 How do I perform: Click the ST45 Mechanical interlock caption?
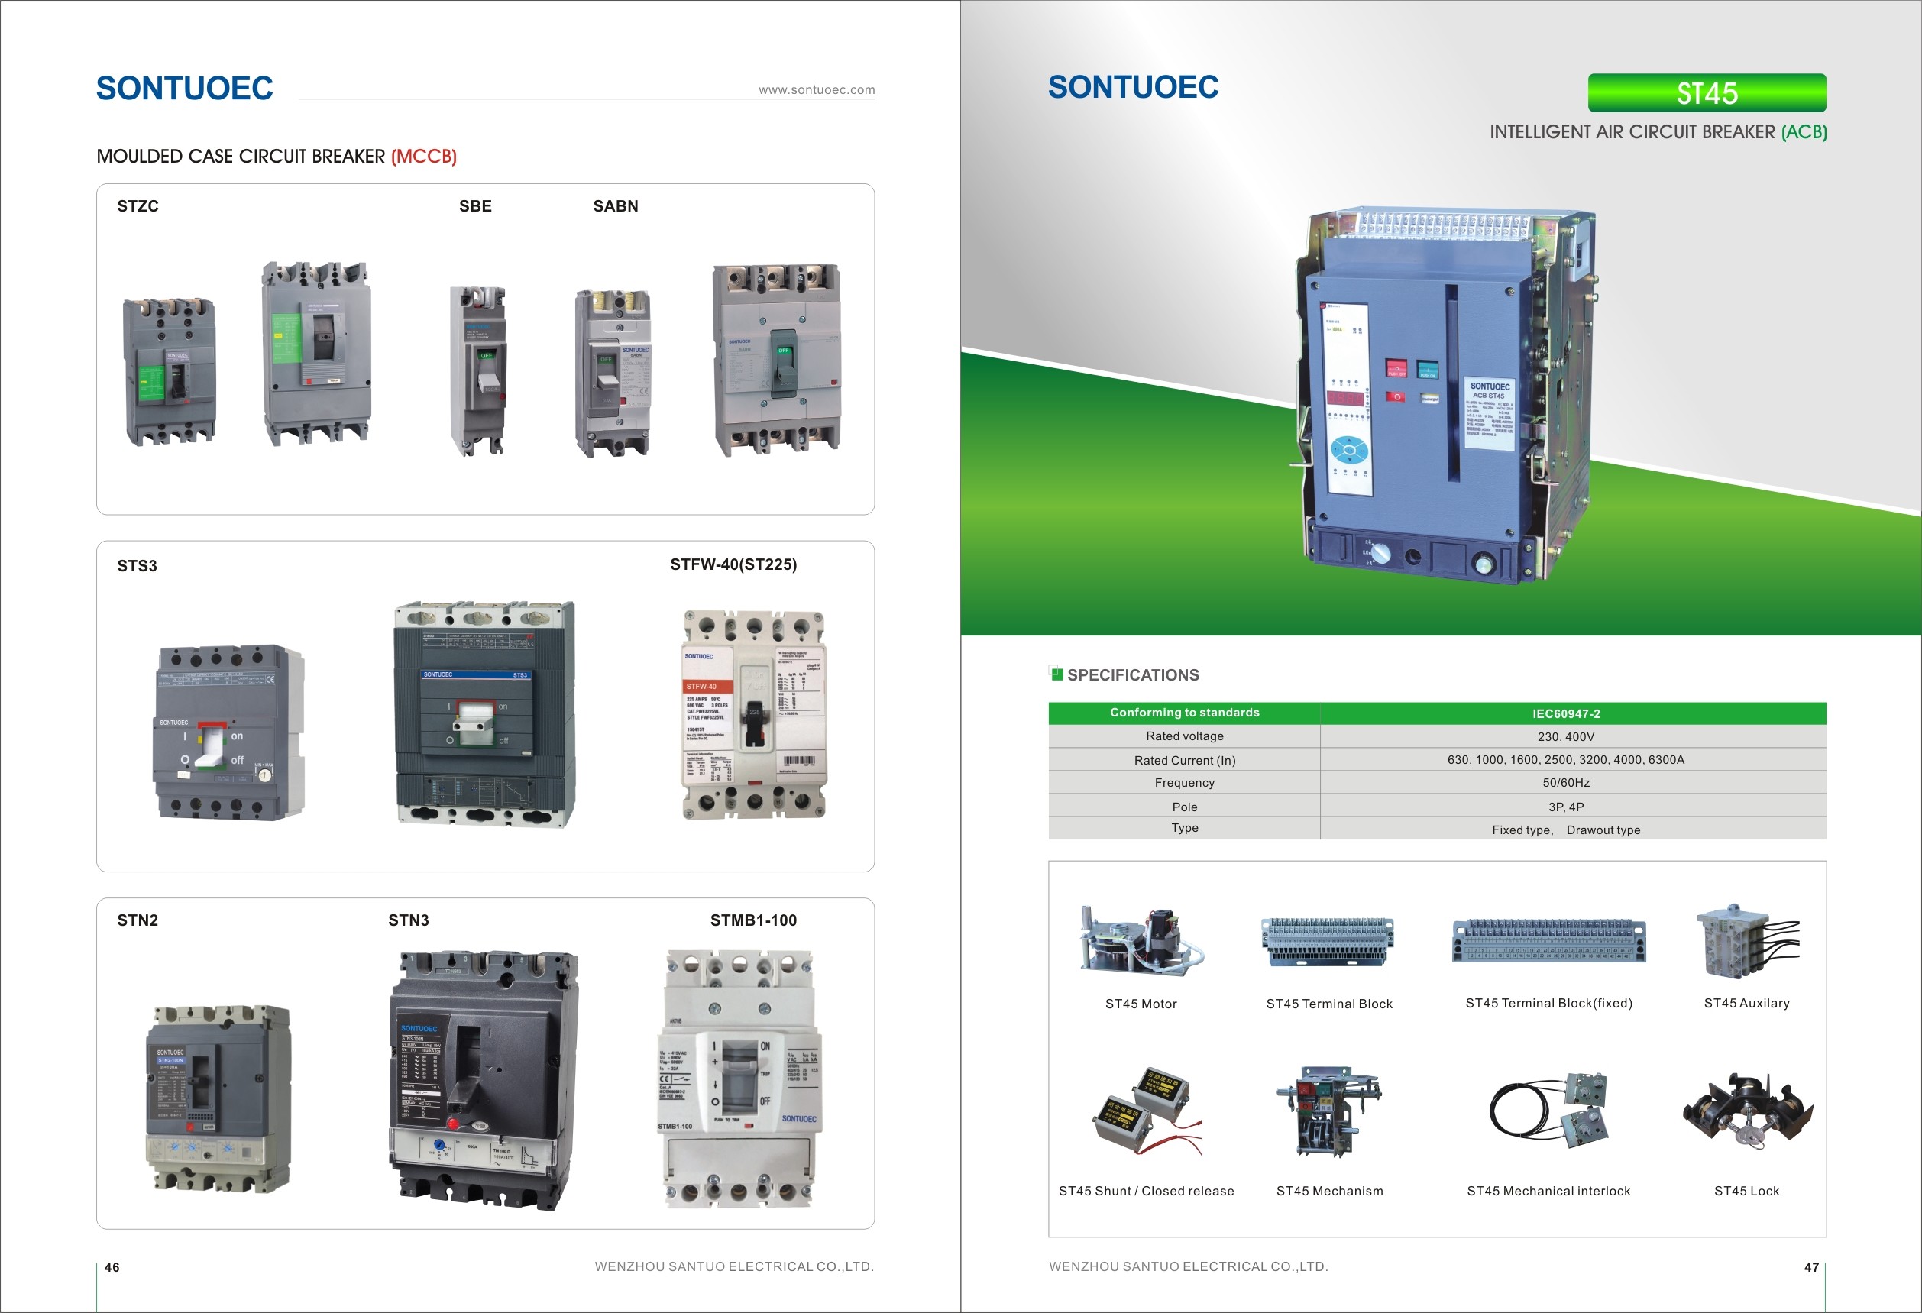pos(1548,1191)
